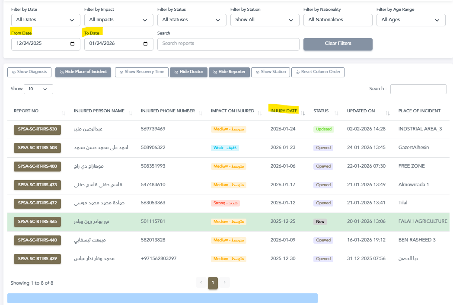
Task: Sort by Updated On column arrows
Action: [x=388, y=113]
